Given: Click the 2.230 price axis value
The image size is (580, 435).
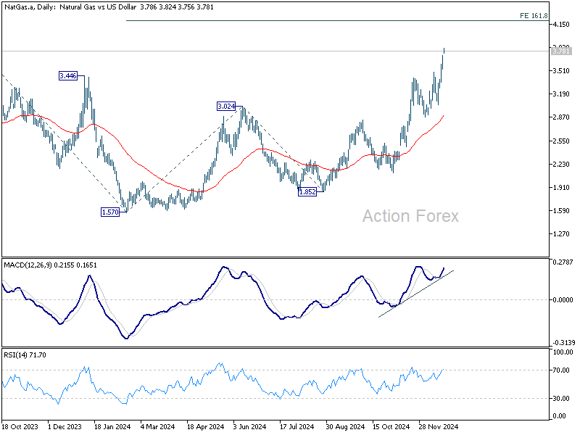Looking at the screenshot, I should 561,165.
